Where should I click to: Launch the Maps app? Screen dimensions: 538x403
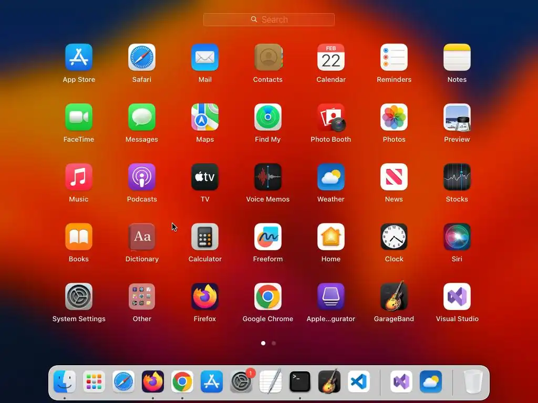[x=205, y=117]
